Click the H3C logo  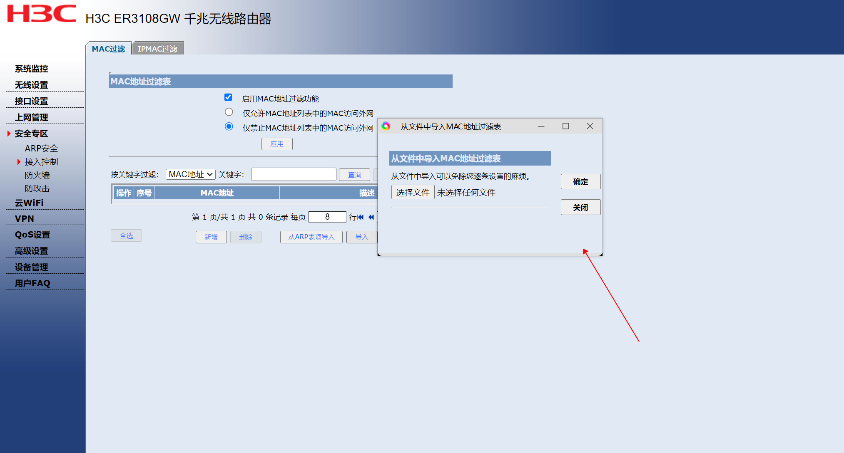pyautogui.click(x=42, y=13)
